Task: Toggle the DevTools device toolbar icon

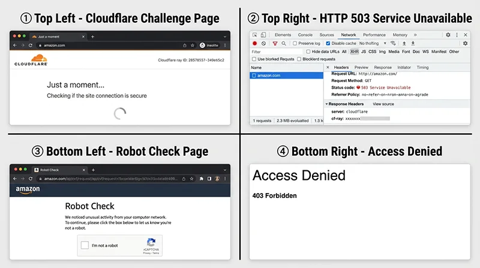Action: tap(263, 35)
